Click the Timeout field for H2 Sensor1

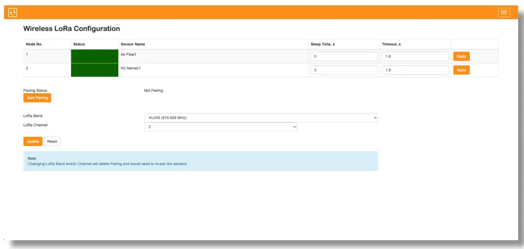[x=415, y=70]
